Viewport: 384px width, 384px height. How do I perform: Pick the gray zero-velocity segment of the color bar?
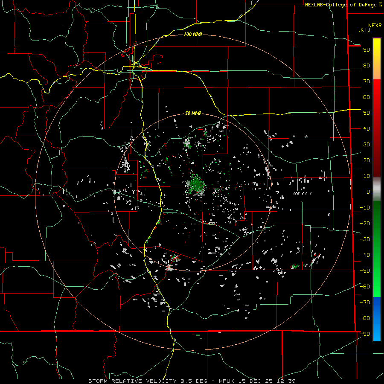[x=377, y=189]
